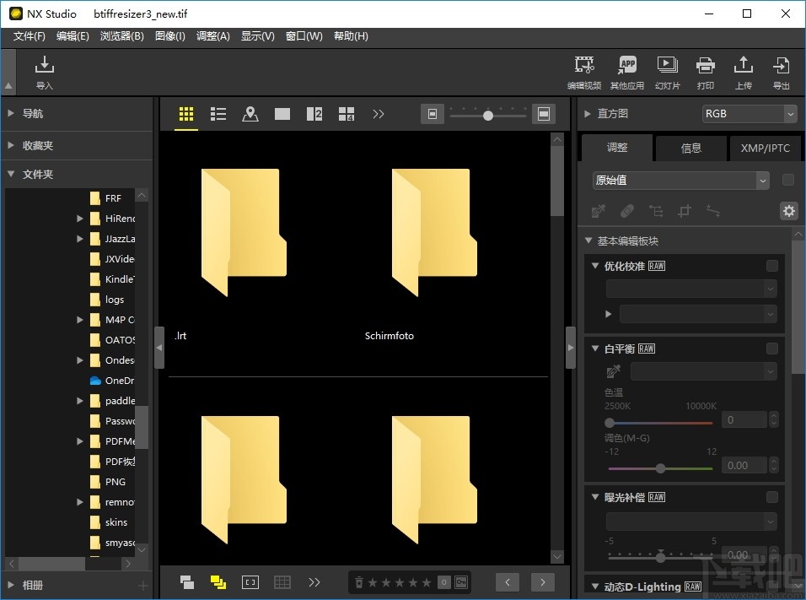
Task: Open the 原始值 preset dropdown
Action: [x=680, y=180]
